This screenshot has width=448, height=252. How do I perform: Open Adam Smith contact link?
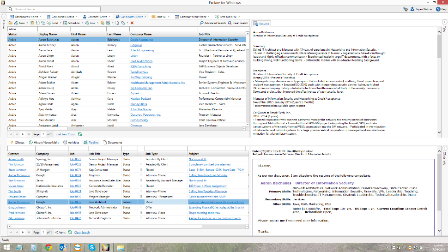pyautogui.click(x=16, y=159)
